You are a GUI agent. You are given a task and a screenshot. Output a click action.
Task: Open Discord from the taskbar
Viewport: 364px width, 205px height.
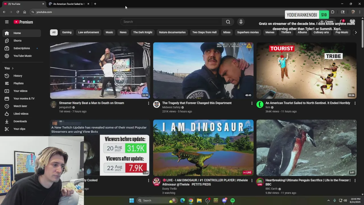tap(224, 200)
